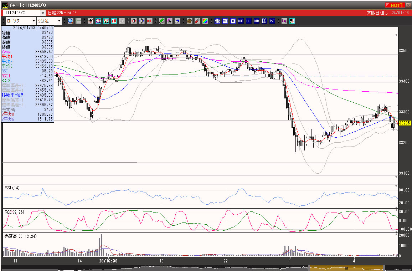This screenshot has width=412, height=271.
Task: Toggle the HL high-low indicator
Action: point(248,21)
